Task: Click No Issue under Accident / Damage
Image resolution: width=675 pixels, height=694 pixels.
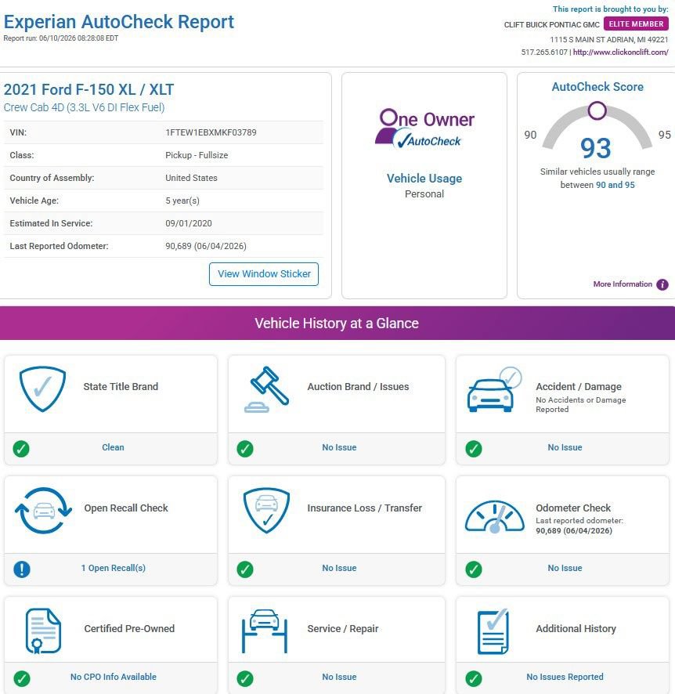Action: [x=565, y=447]
